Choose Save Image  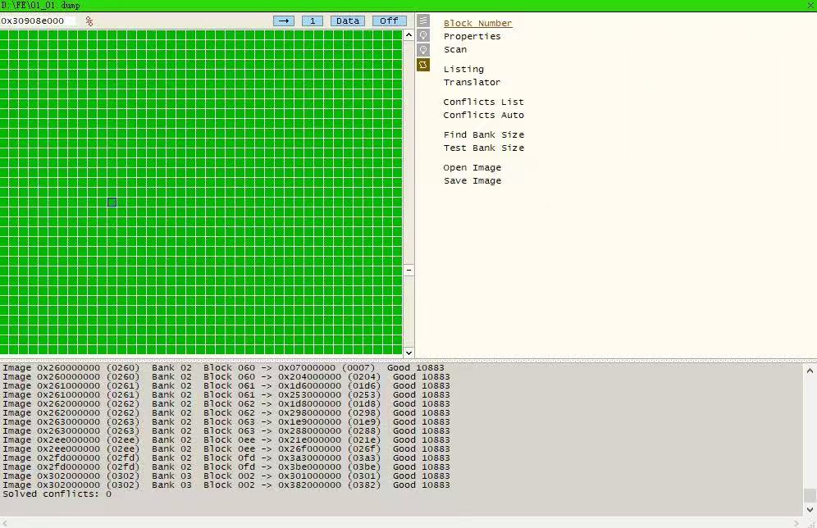tap(472, 181)
